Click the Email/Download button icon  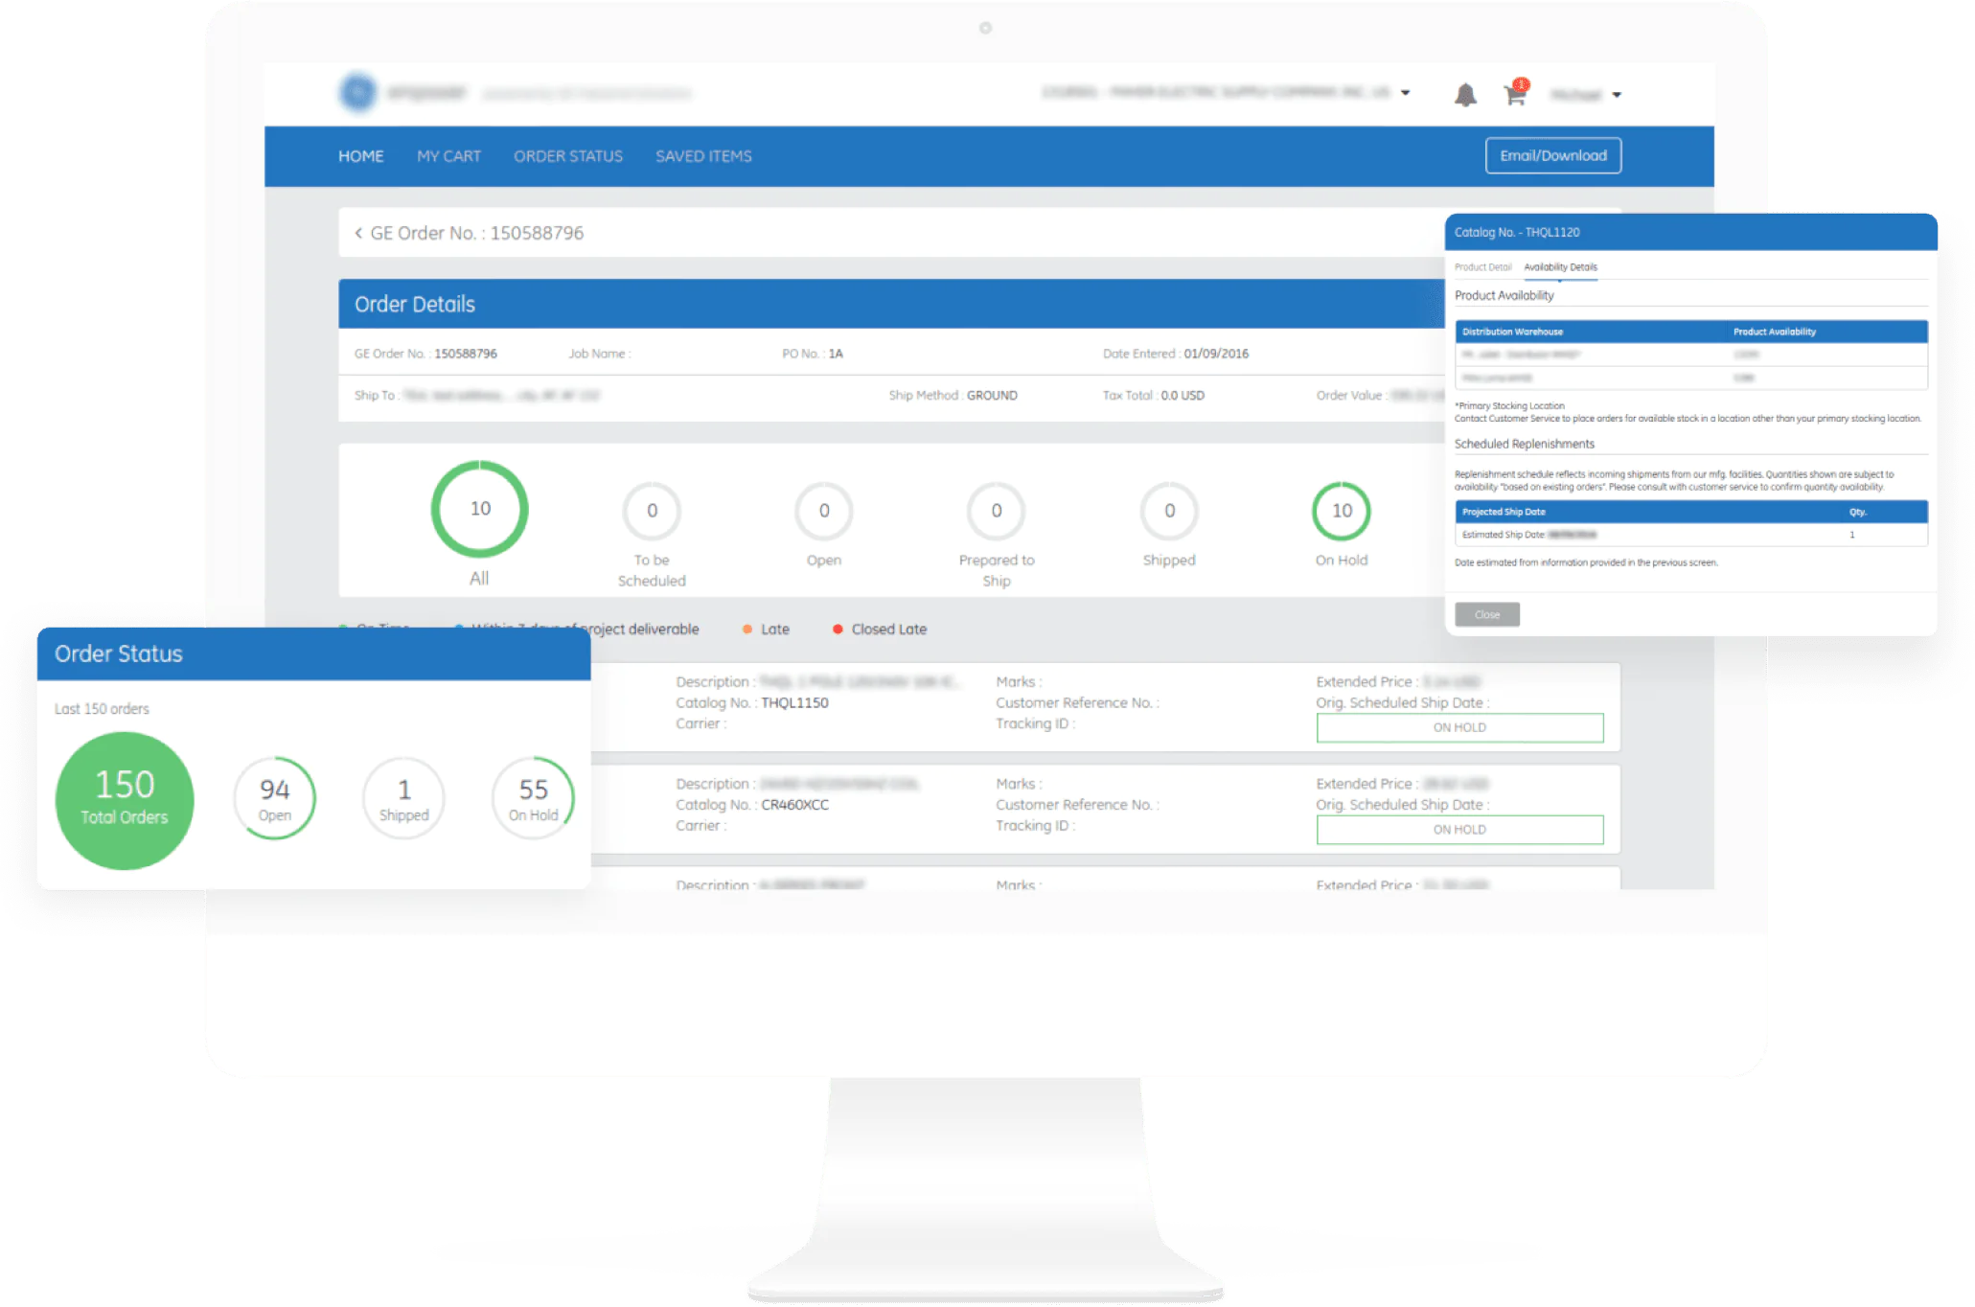tap(1552, 154)
